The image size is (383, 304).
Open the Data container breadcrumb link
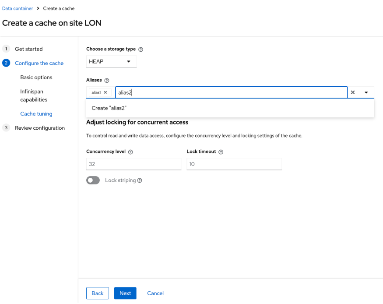[18, 8]
